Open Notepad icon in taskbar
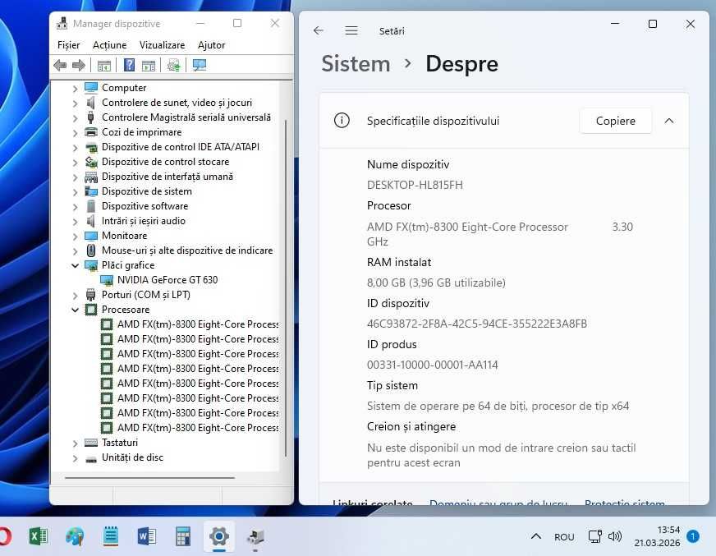The width and height of the screenshot is (716, 556). 111,536
